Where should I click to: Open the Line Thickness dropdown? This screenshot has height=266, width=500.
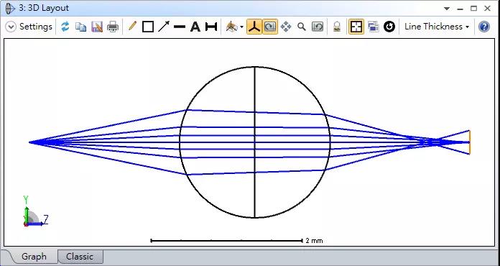[437, 27]
